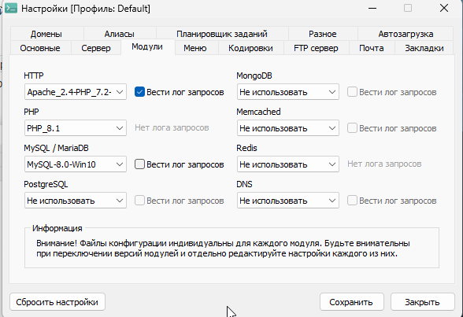Close the settings window with X

(444, 8)
